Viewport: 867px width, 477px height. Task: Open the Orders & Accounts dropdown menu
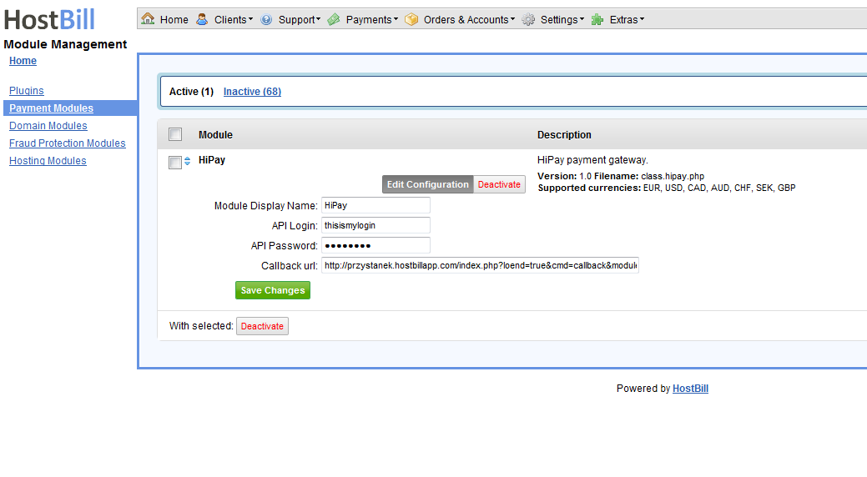(469, 20)
